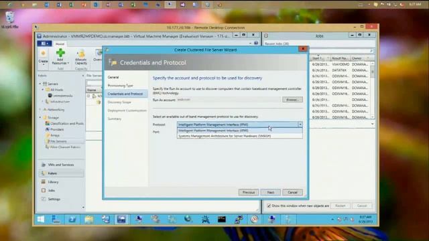
Task: Open the blue application menu button
Action: click(44, 44)
